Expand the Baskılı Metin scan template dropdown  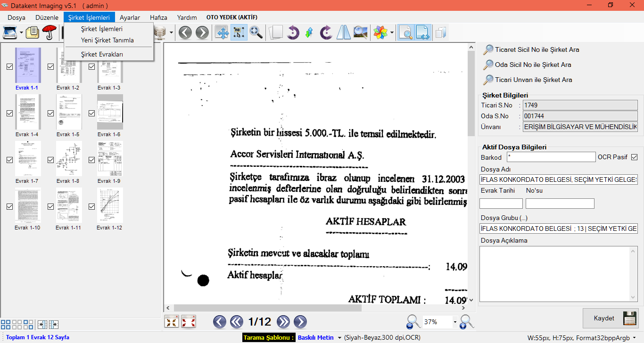(339, 338)
